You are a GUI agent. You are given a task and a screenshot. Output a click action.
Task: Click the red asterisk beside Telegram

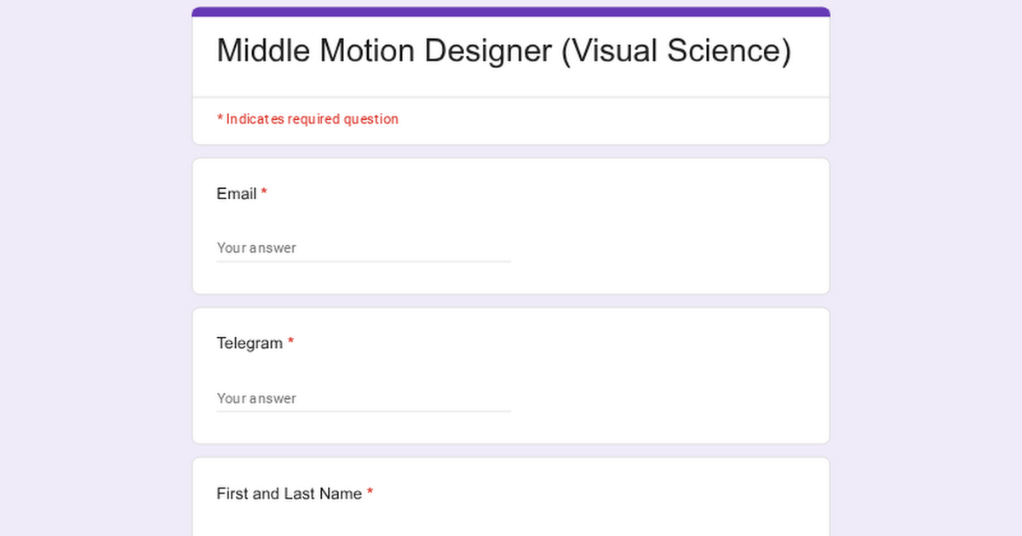point(290,343)
